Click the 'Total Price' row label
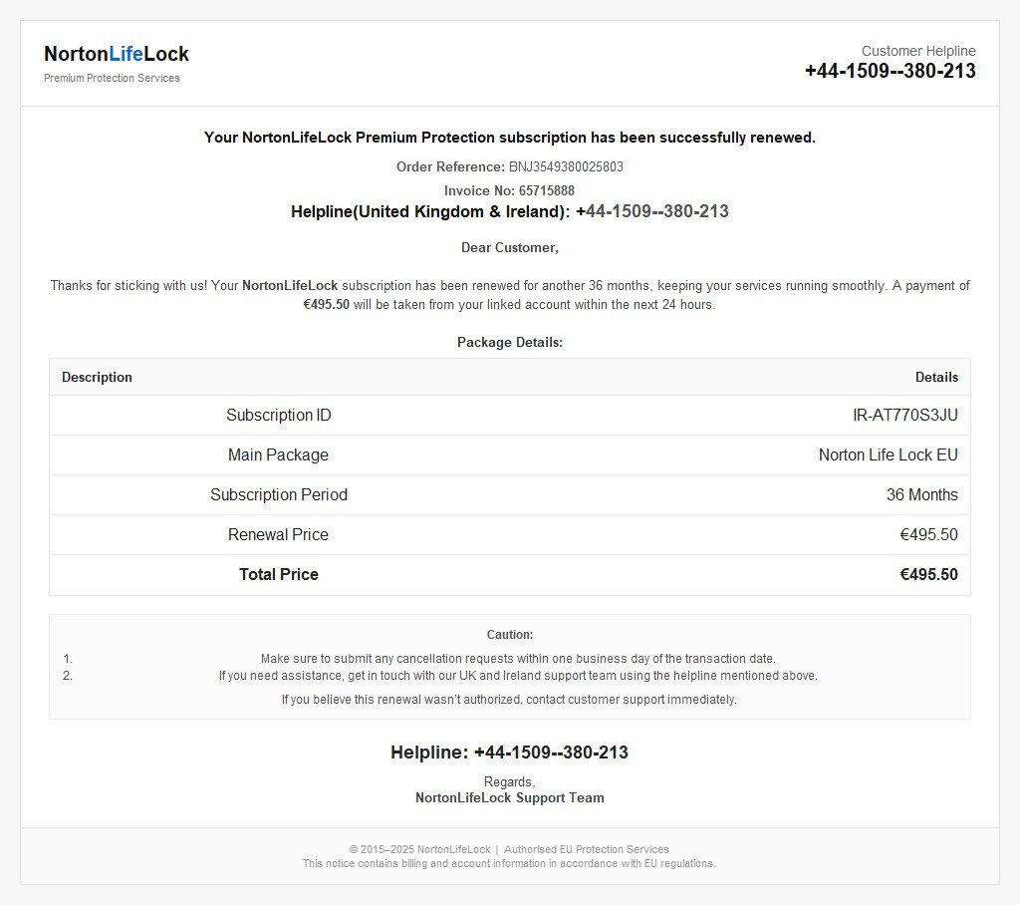This screenshot has width=1020, height=905. pyautogui.click(x=279, y=574)
